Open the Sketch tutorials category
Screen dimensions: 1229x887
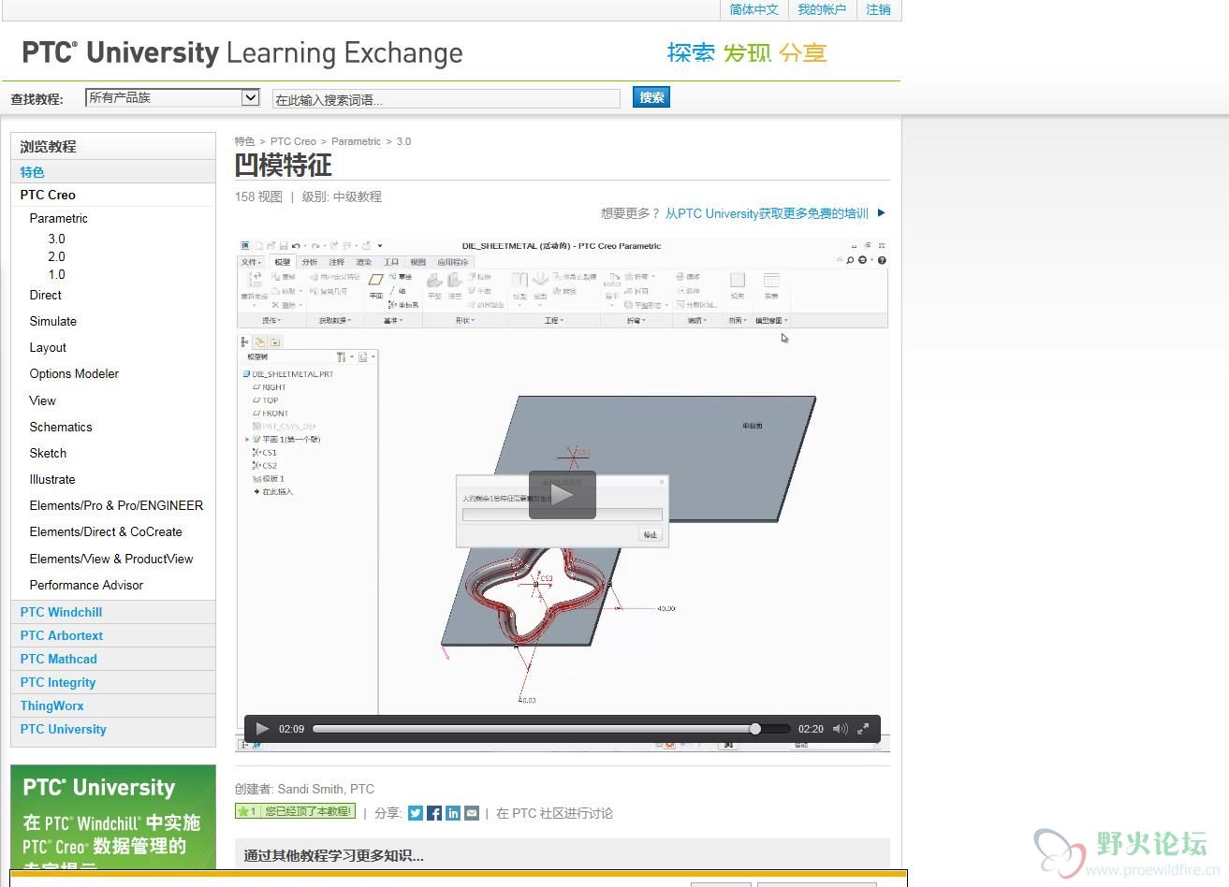(48, 453)
